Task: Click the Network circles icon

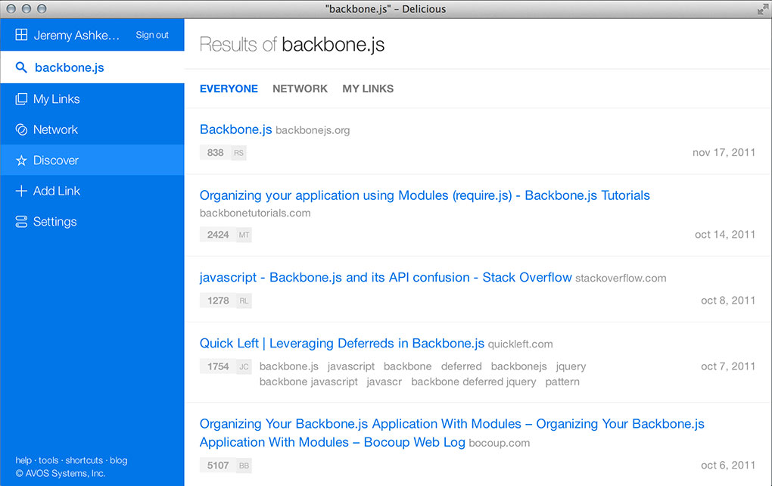Action: coord(21,129)
